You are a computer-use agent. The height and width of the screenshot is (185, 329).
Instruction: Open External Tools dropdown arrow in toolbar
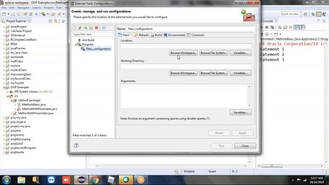[x=48, y=14]
